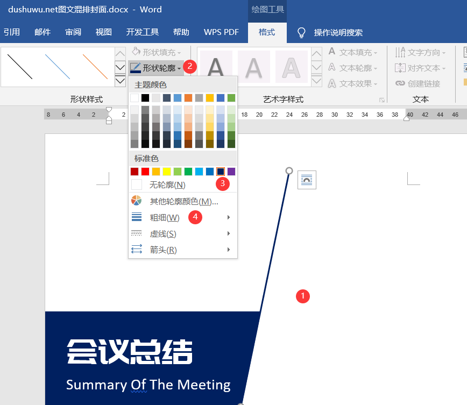The width and height of the screenshot is (467, 405).
Task: Choose white theme color swatch
Action: point(135,98)
